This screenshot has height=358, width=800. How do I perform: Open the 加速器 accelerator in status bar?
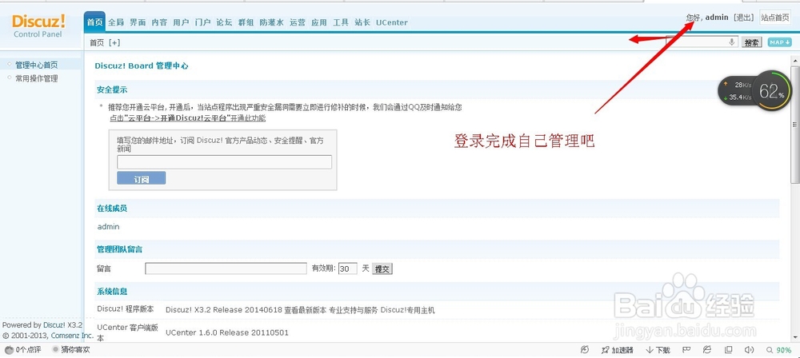[618, 350]
